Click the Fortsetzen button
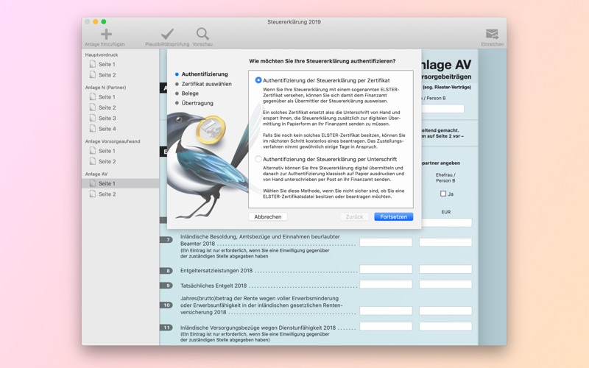The width and height of the screenshot is (589, 368). [x=393, y=216]
